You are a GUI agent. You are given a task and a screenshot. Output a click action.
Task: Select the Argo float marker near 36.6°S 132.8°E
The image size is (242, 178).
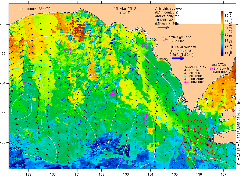(122, 160)
